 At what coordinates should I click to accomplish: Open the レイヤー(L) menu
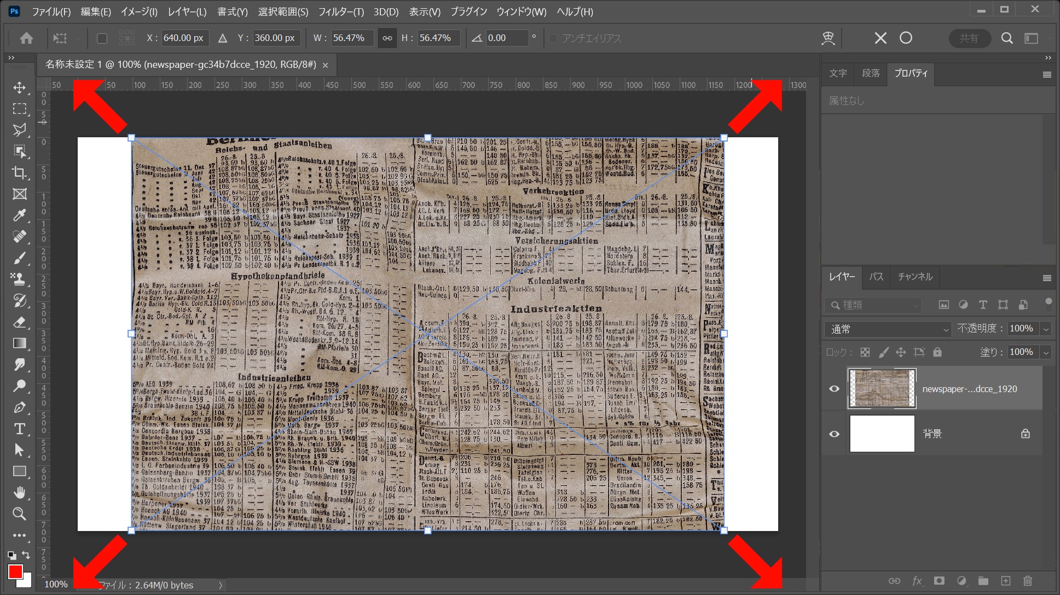(187, 11)
